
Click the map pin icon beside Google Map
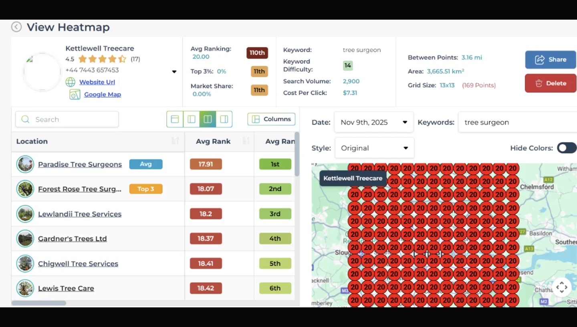click(x=75, y=95)
